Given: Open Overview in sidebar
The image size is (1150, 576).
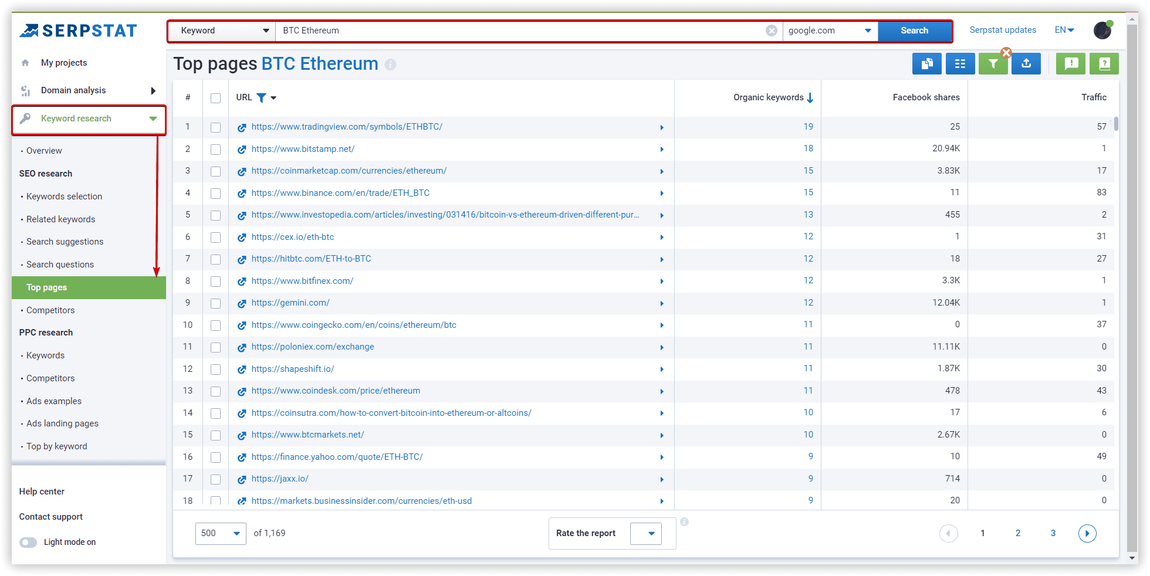Looking at the screenshot, I should [44, 151].
